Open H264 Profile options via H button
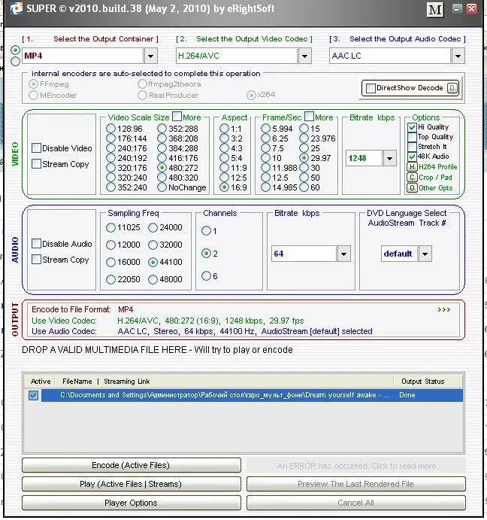Screen dimensions: 487x520 pos(412,167)
